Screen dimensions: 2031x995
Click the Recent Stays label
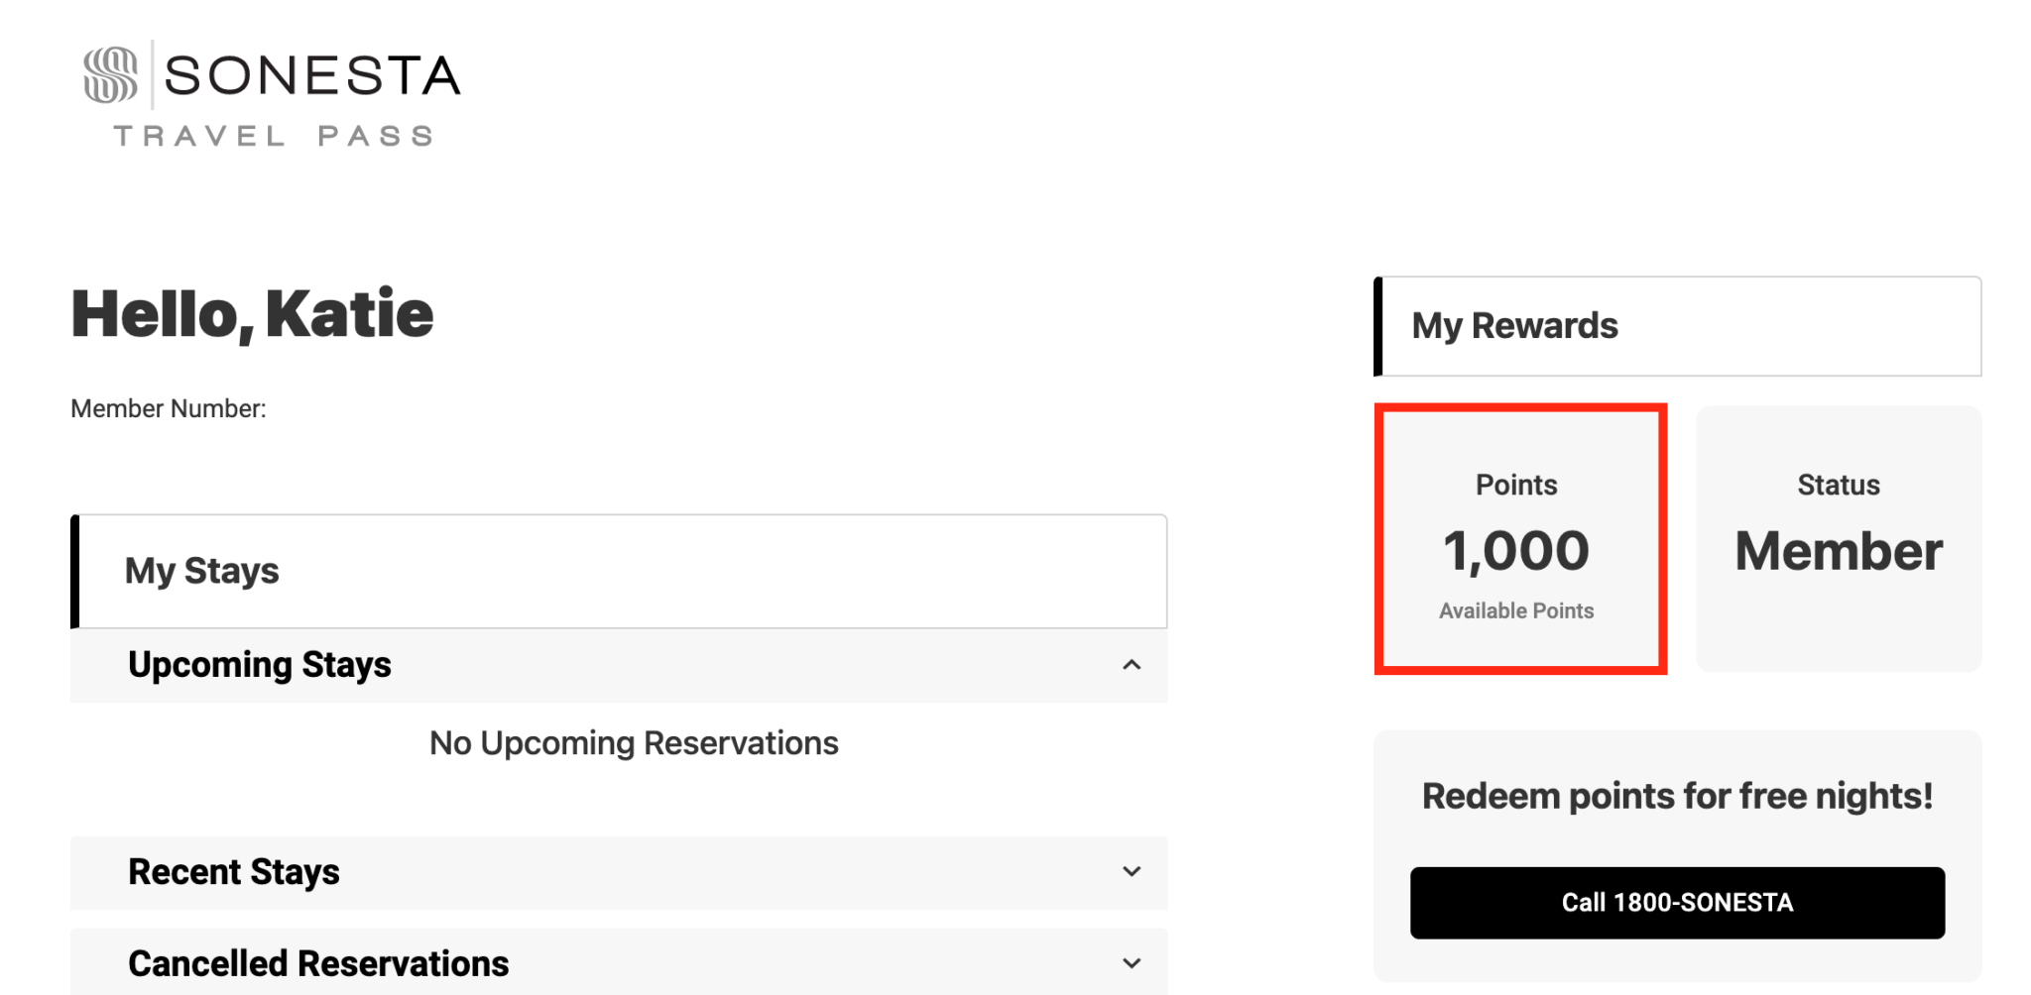coord(234,872)
